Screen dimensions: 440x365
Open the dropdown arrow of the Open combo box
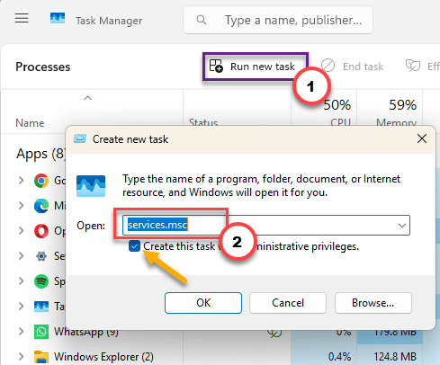coord(402,226)
